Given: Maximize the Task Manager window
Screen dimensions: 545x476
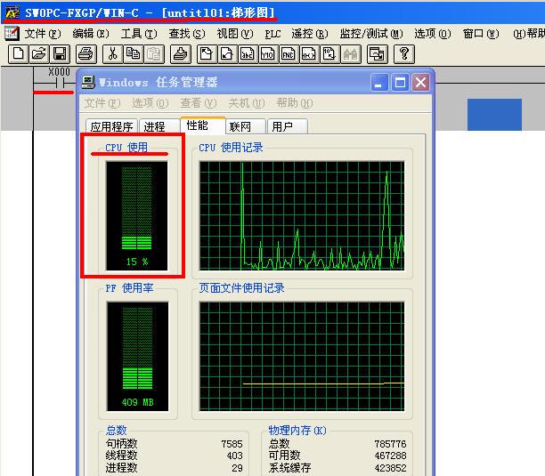Looking at the screenshot, I should click(x=401, y=83).
